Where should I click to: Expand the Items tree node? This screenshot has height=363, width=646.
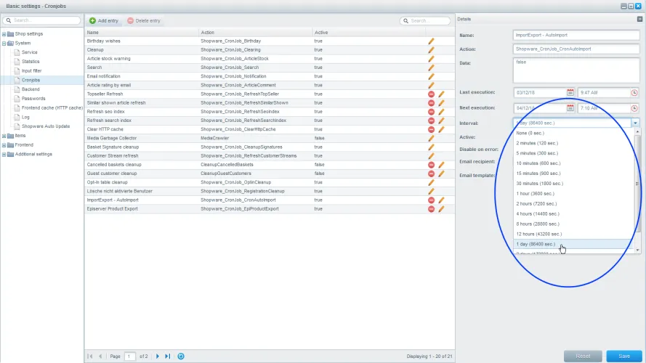(4, 136)
